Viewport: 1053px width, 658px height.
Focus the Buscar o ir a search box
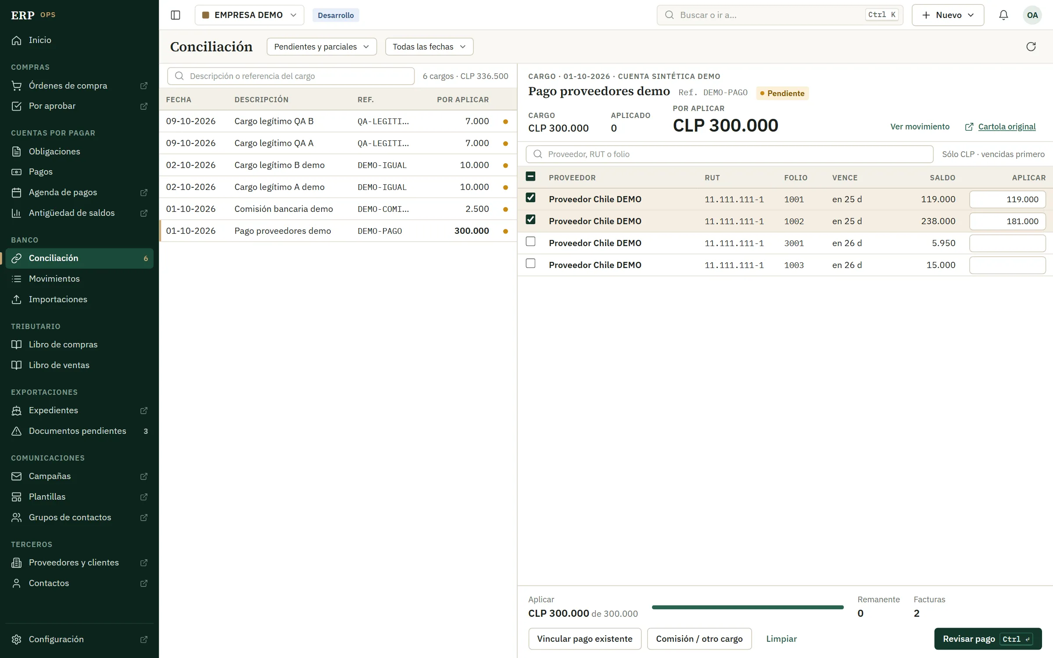click(x=780, y=15)
